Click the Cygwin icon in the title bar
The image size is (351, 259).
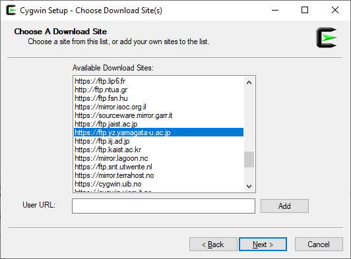11,10
